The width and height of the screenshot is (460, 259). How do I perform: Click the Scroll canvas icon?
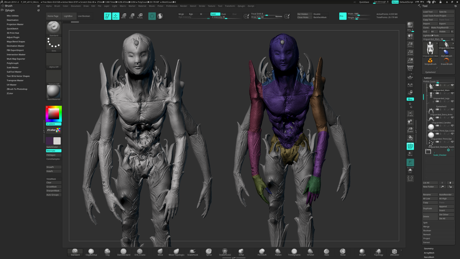click(x=410, y=36)
